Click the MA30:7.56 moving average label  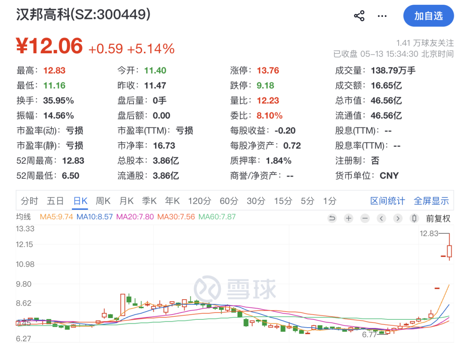(x=176, y=217)
